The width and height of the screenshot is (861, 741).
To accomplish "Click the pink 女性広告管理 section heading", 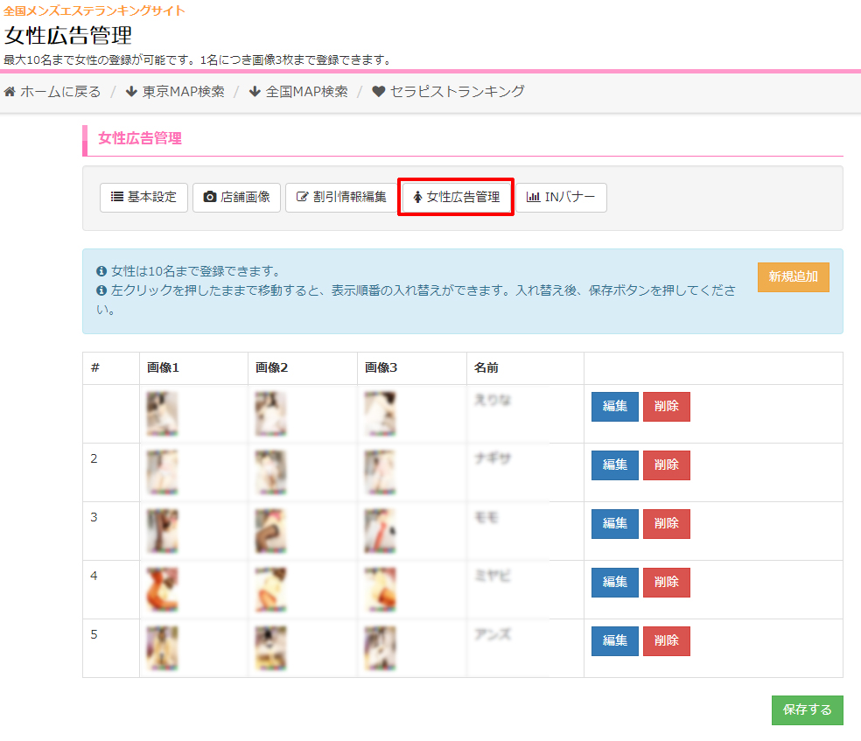I will tap(140, 138).
